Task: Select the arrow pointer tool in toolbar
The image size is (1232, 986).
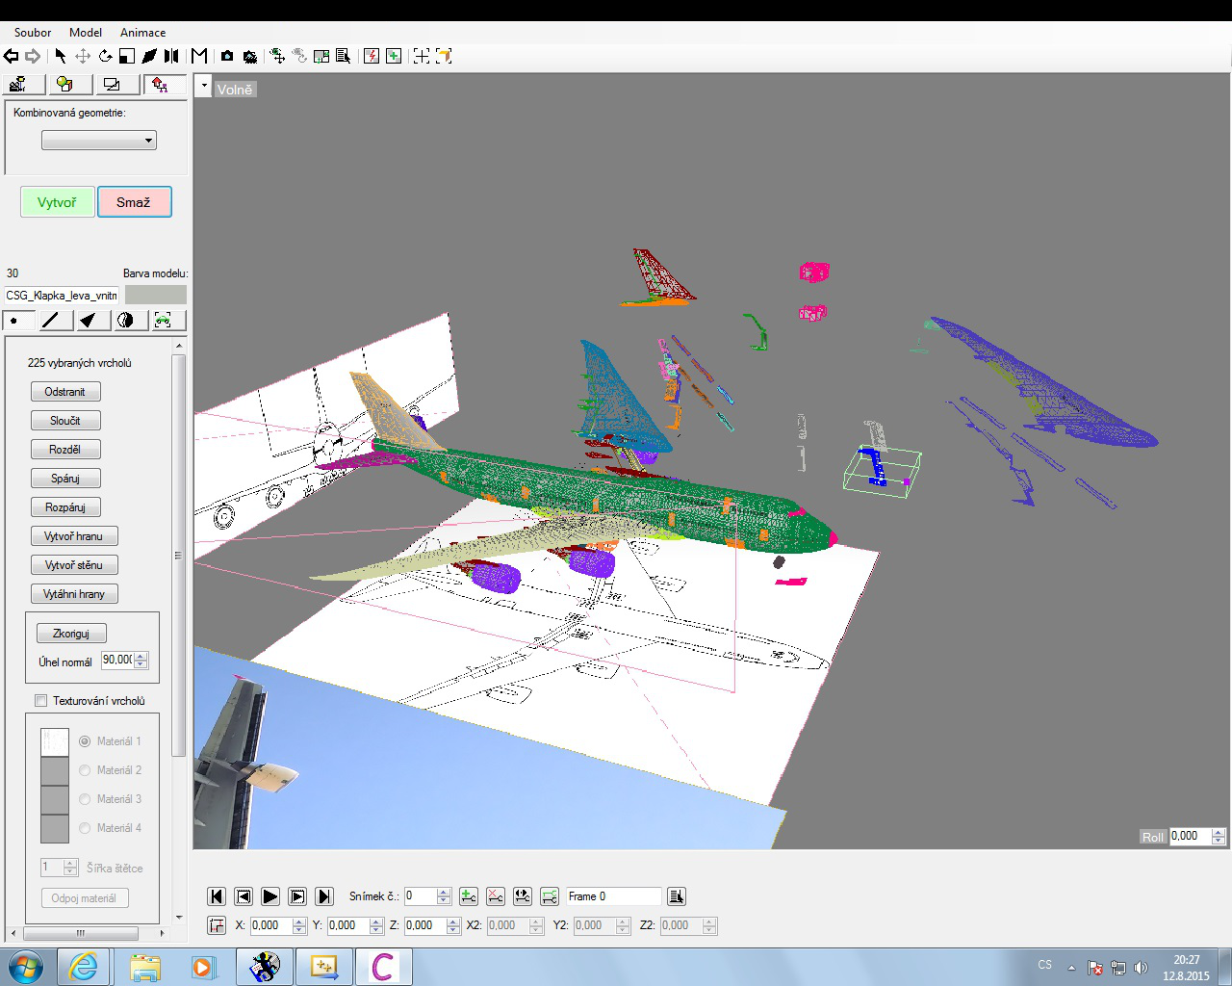Action: pyautogui.click(x=60, y=56)
